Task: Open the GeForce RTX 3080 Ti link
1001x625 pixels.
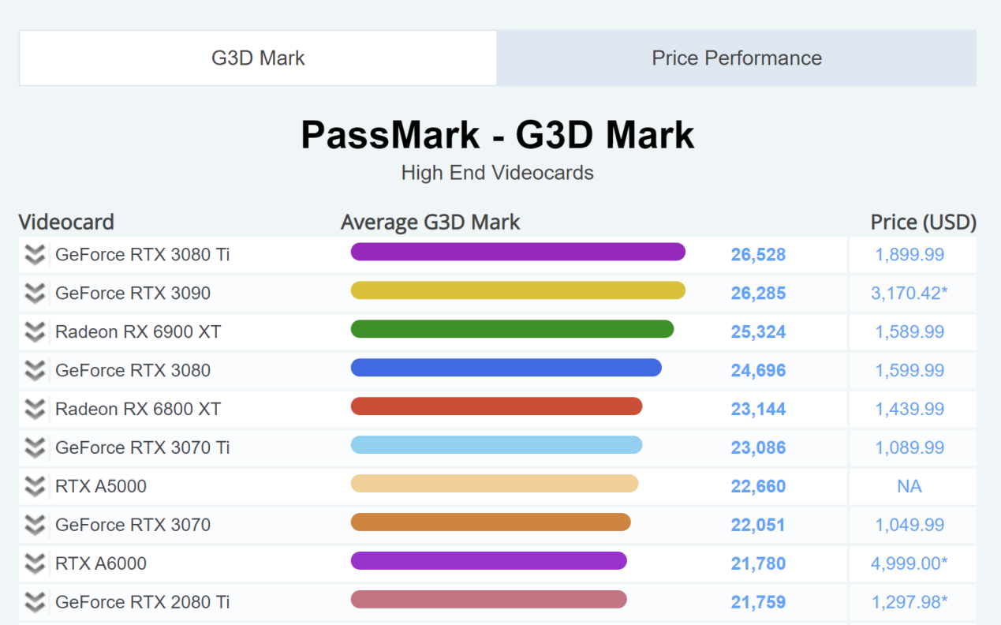Action: click(x=142, y=255)
